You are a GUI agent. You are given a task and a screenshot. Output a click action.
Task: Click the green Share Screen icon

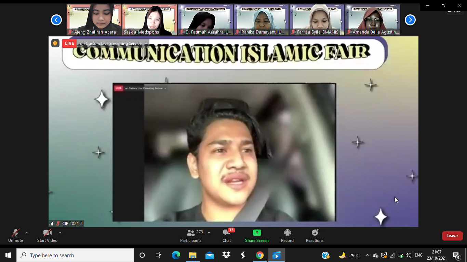click(257, 233)
